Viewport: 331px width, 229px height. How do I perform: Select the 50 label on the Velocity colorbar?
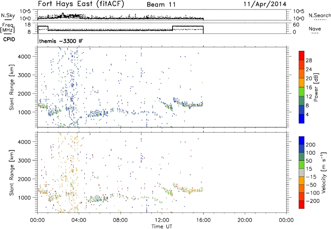[309, 161]
